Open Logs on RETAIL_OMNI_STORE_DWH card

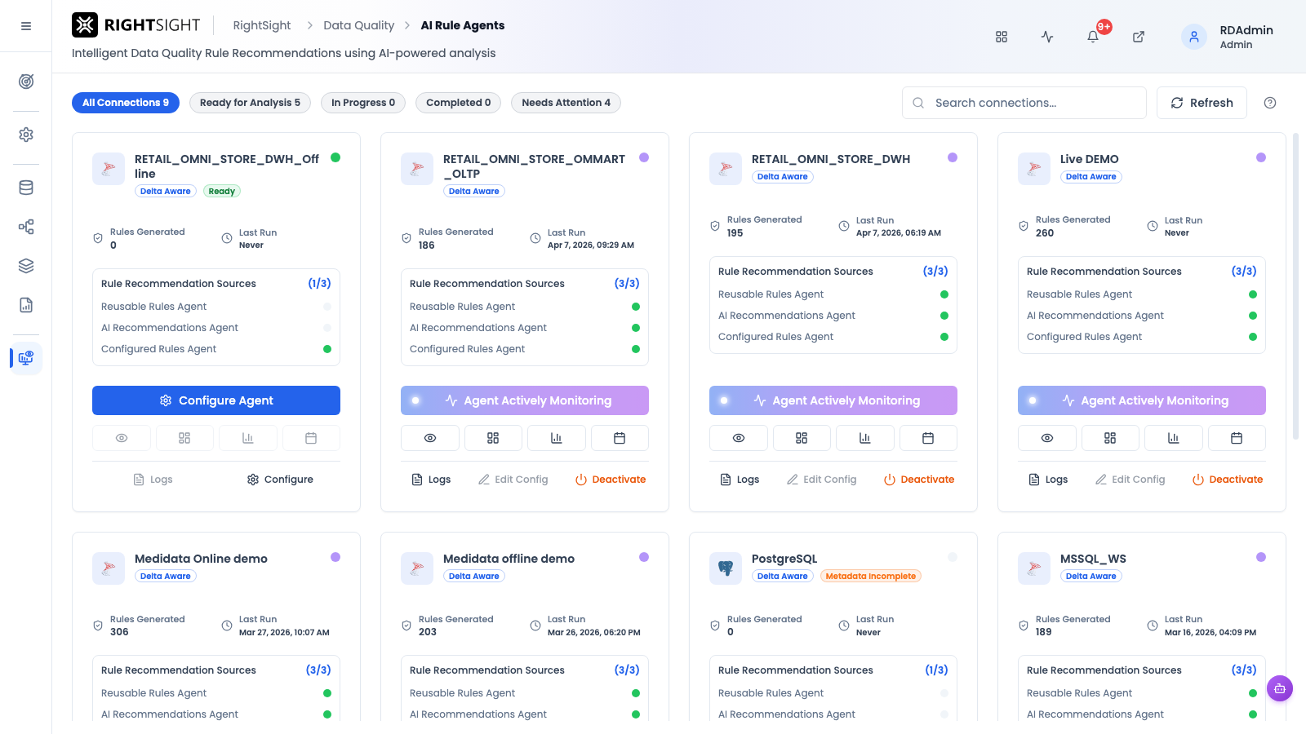(x=740, y=480)
